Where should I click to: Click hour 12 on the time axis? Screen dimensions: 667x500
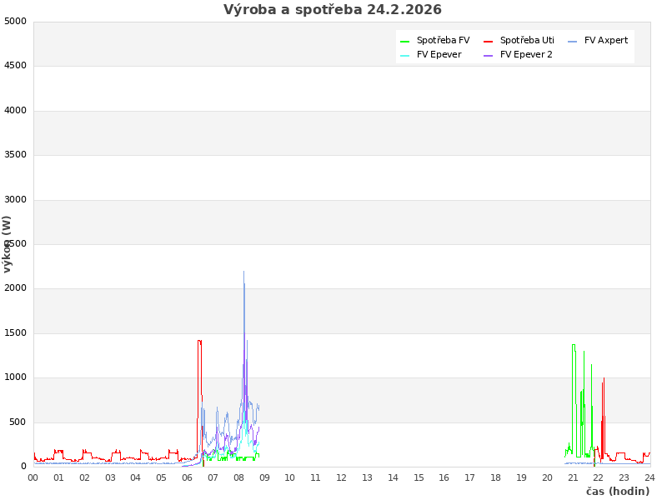341,477
